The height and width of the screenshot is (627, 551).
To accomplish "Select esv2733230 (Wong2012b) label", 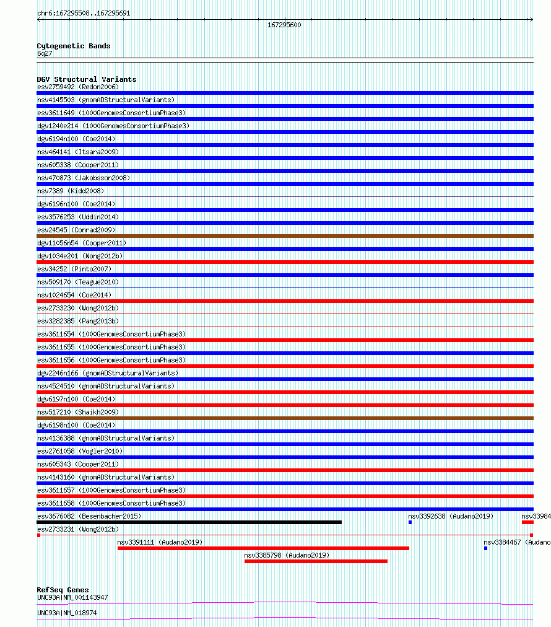I will point(78,308).
